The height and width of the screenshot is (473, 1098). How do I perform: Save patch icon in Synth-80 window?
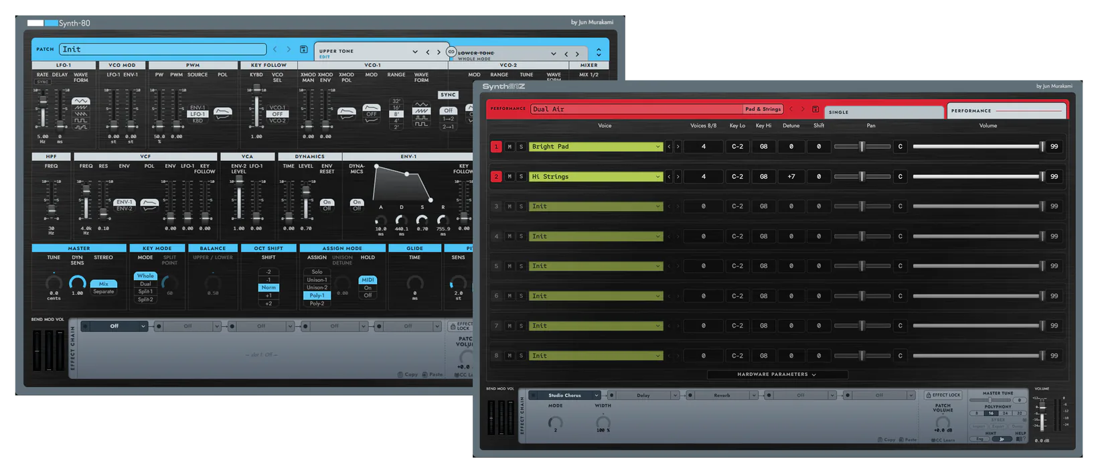(x=303, y=50)
